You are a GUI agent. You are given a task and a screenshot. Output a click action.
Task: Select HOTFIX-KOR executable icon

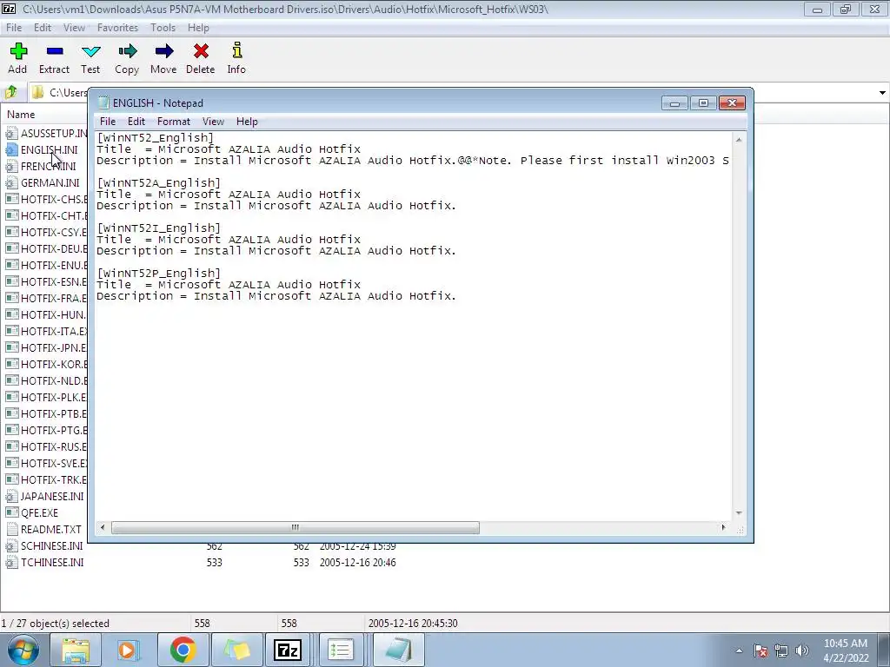(11, 364)
